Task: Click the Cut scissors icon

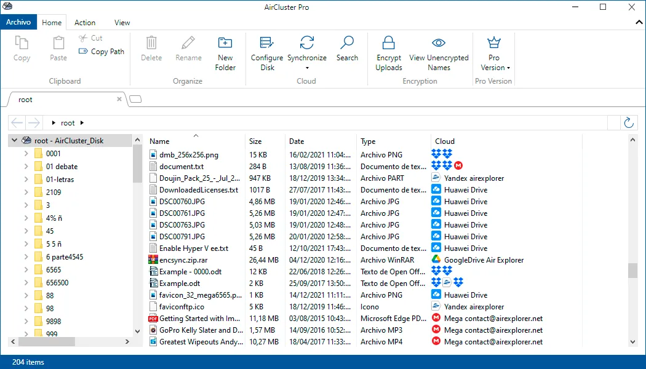Action: tap(83, 38)
